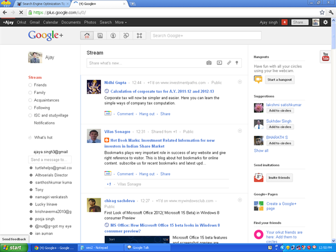Add location using the pin icon

click(237, 63)
